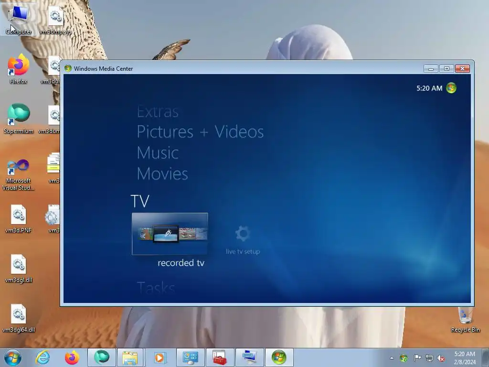This screenshot has width=489, height=367.
Task: Switch to the red toolbox taskbar app
Action: (x=220, y=357)
